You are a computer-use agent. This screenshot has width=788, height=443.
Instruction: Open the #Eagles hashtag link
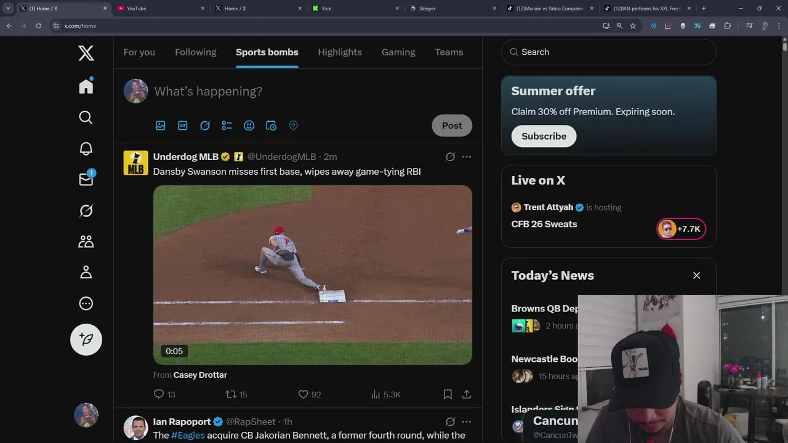pyautogui.click(x=188, y=435)
